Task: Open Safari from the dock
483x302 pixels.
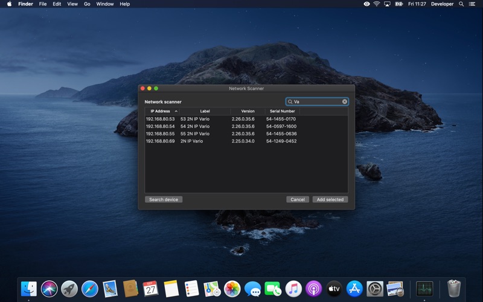Action: click(x=89, y=289)
